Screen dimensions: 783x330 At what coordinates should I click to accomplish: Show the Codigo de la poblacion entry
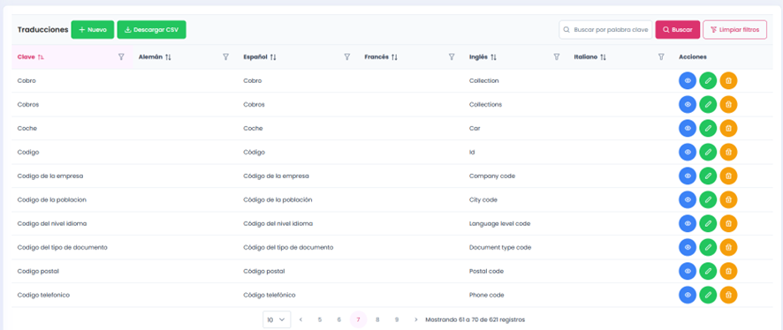pos(688,200)
